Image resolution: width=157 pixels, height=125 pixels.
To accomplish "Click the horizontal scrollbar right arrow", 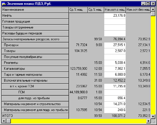I will tap(149, 121).
